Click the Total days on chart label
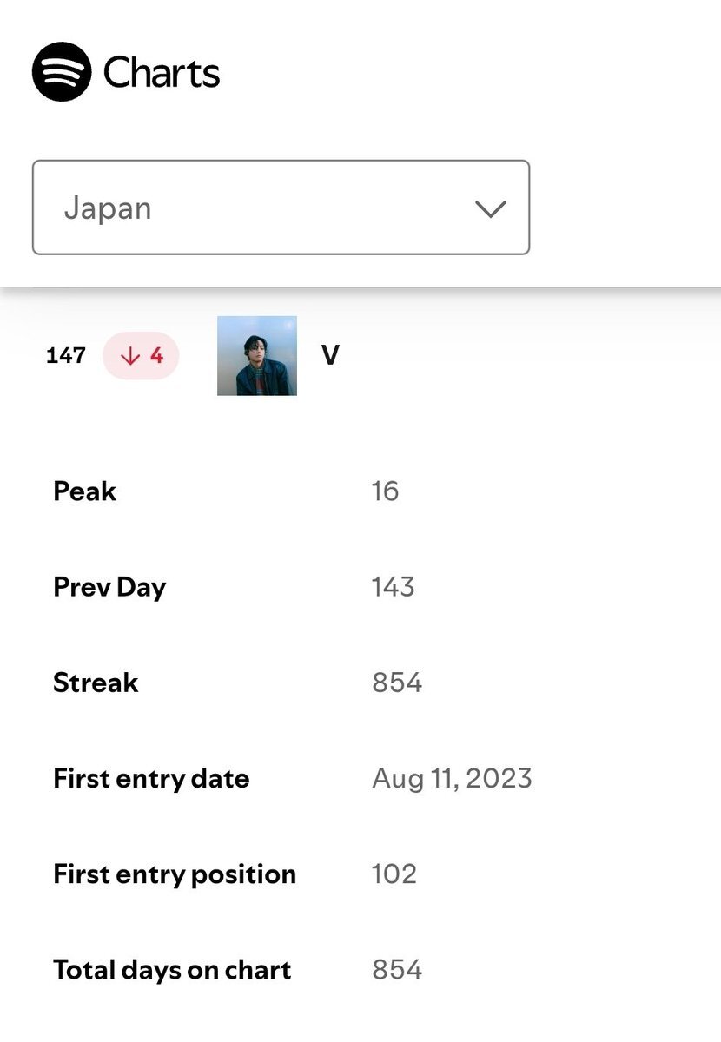The height and width of the screenshot is (1042, 721). 172,969
